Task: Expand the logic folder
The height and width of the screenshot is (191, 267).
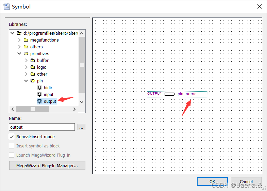Action: tap(26, 67)
